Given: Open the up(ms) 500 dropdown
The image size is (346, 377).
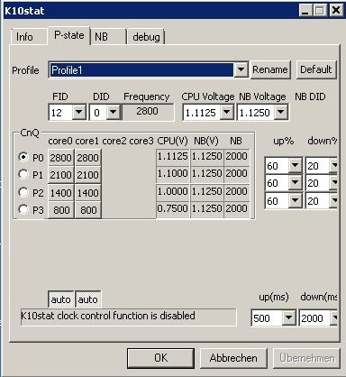Looking at the screenshot, I should click(x=288, y=317).
